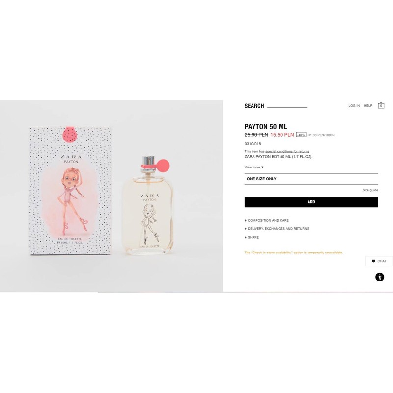Click the black ADD button
The height and width of the screenshot is (393, 393).
pyautogui.click(x=311, y=202)
